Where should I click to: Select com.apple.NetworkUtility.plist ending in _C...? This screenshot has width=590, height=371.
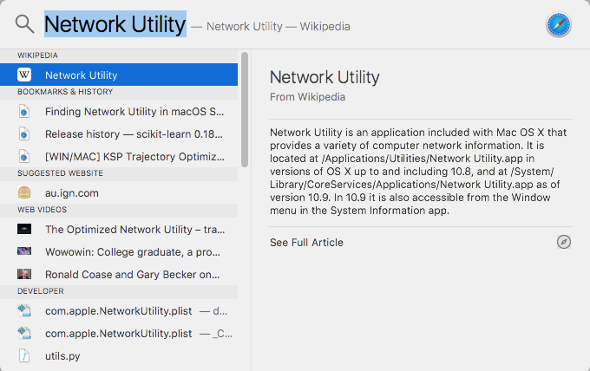(119, 334)
